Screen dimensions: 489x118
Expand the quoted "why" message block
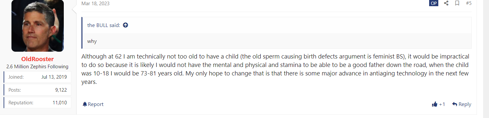coord(276,41)
